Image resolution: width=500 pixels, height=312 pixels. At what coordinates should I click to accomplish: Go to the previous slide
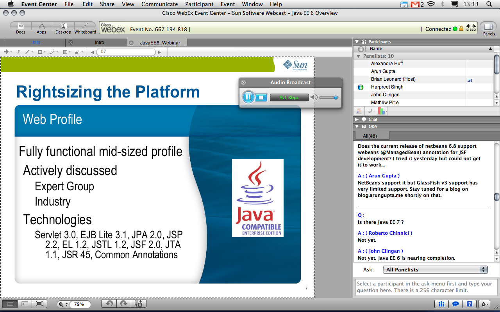coord(92,52)
